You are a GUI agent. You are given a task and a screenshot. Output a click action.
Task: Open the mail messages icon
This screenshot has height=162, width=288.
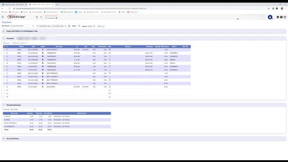coord(278,17)
